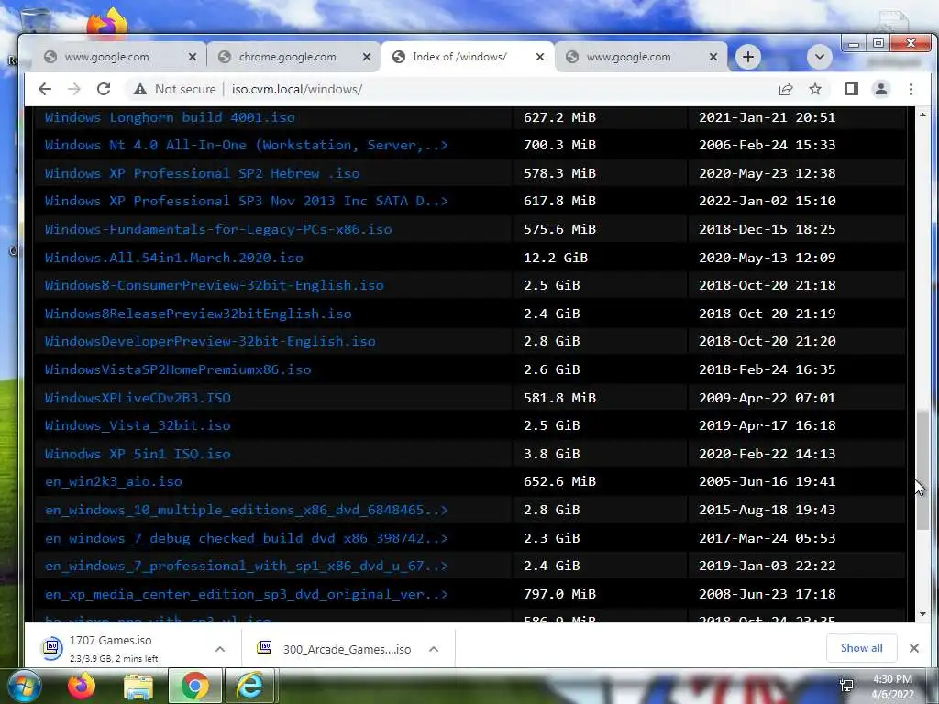This screenshot has width=939, height=704.
Task: Download Windows.All.54in1.March.2020.iso
Action: pyautogui.click(x=173, y=258)
